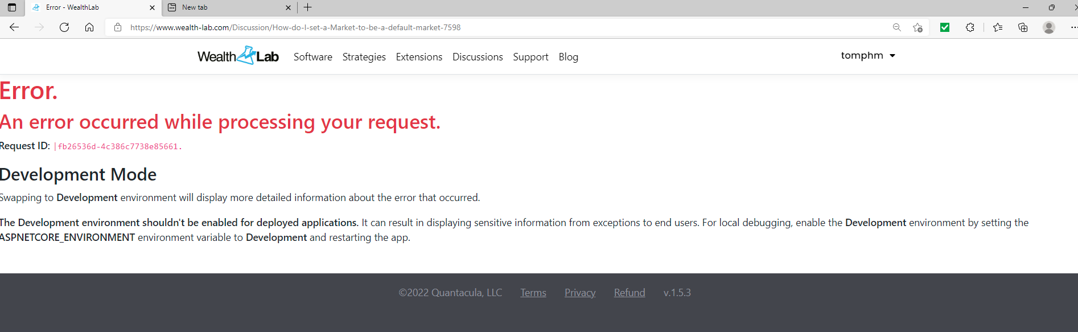This screenshot has height=332, width=1078.
Task: Click the green checkmark extension icon
Action: 945,27
